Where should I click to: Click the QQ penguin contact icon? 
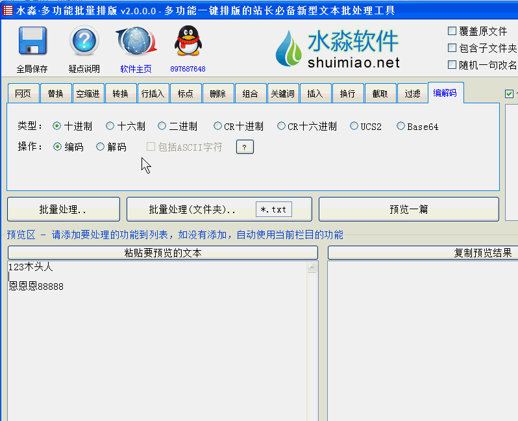click(x=188, y=43)
